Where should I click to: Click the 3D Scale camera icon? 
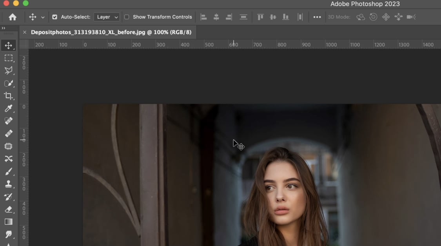[411, 17]
